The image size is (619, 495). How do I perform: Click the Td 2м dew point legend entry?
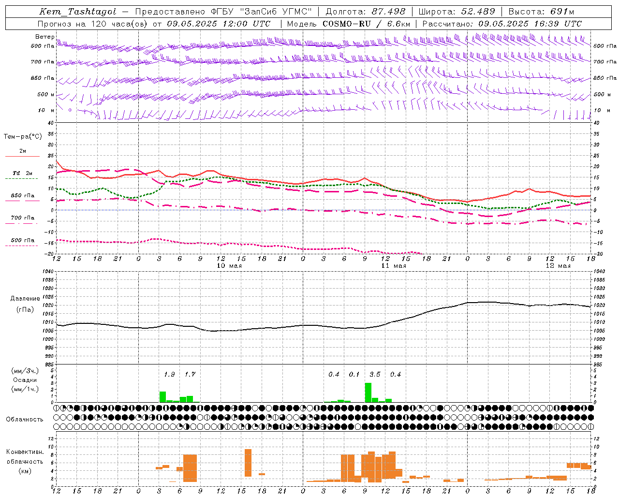click(22, 173)
